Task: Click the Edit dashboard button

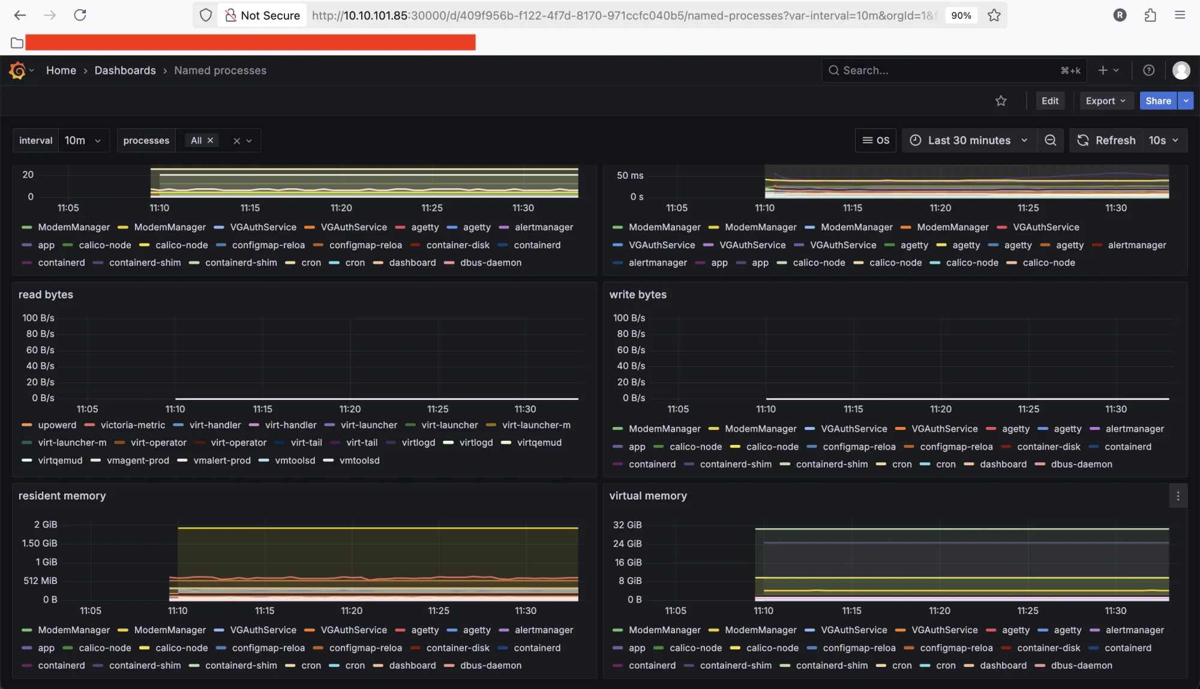Action: (x=1049, y=101)
